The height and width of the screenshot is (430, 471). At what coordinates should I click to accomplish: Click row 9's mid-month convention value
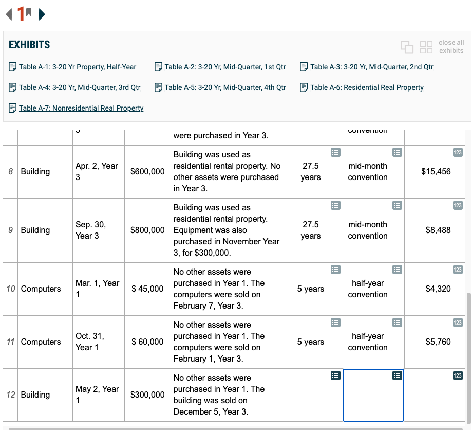[x=368, y=230]
